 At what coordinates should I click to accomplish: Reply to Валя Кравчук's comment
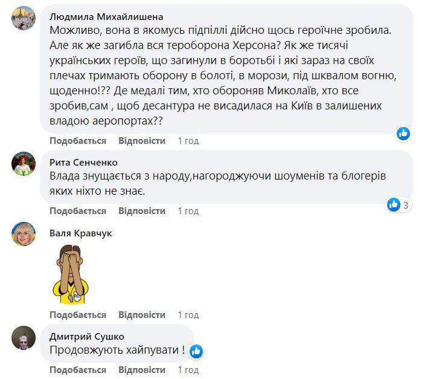tap(142, 315)
